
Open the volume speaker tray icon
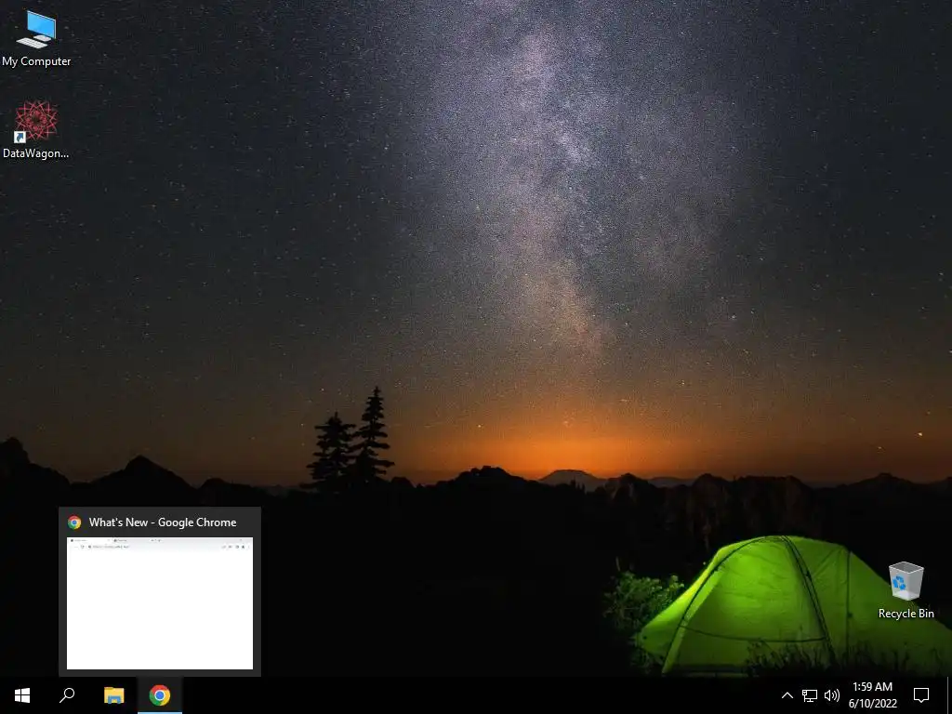point(832,695)
